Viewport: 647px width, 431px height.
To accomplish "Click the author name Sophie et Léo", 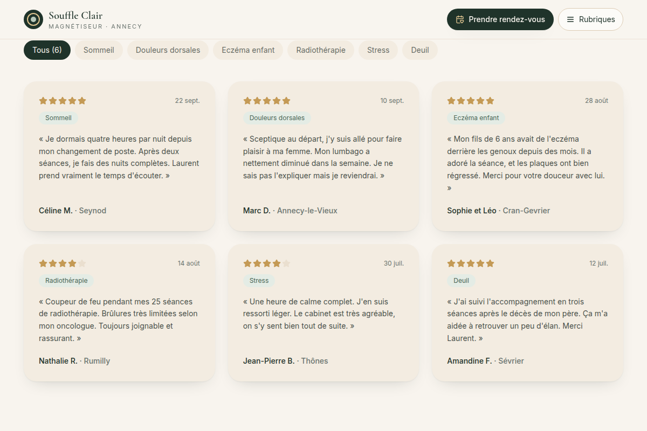I will [472, 211].
